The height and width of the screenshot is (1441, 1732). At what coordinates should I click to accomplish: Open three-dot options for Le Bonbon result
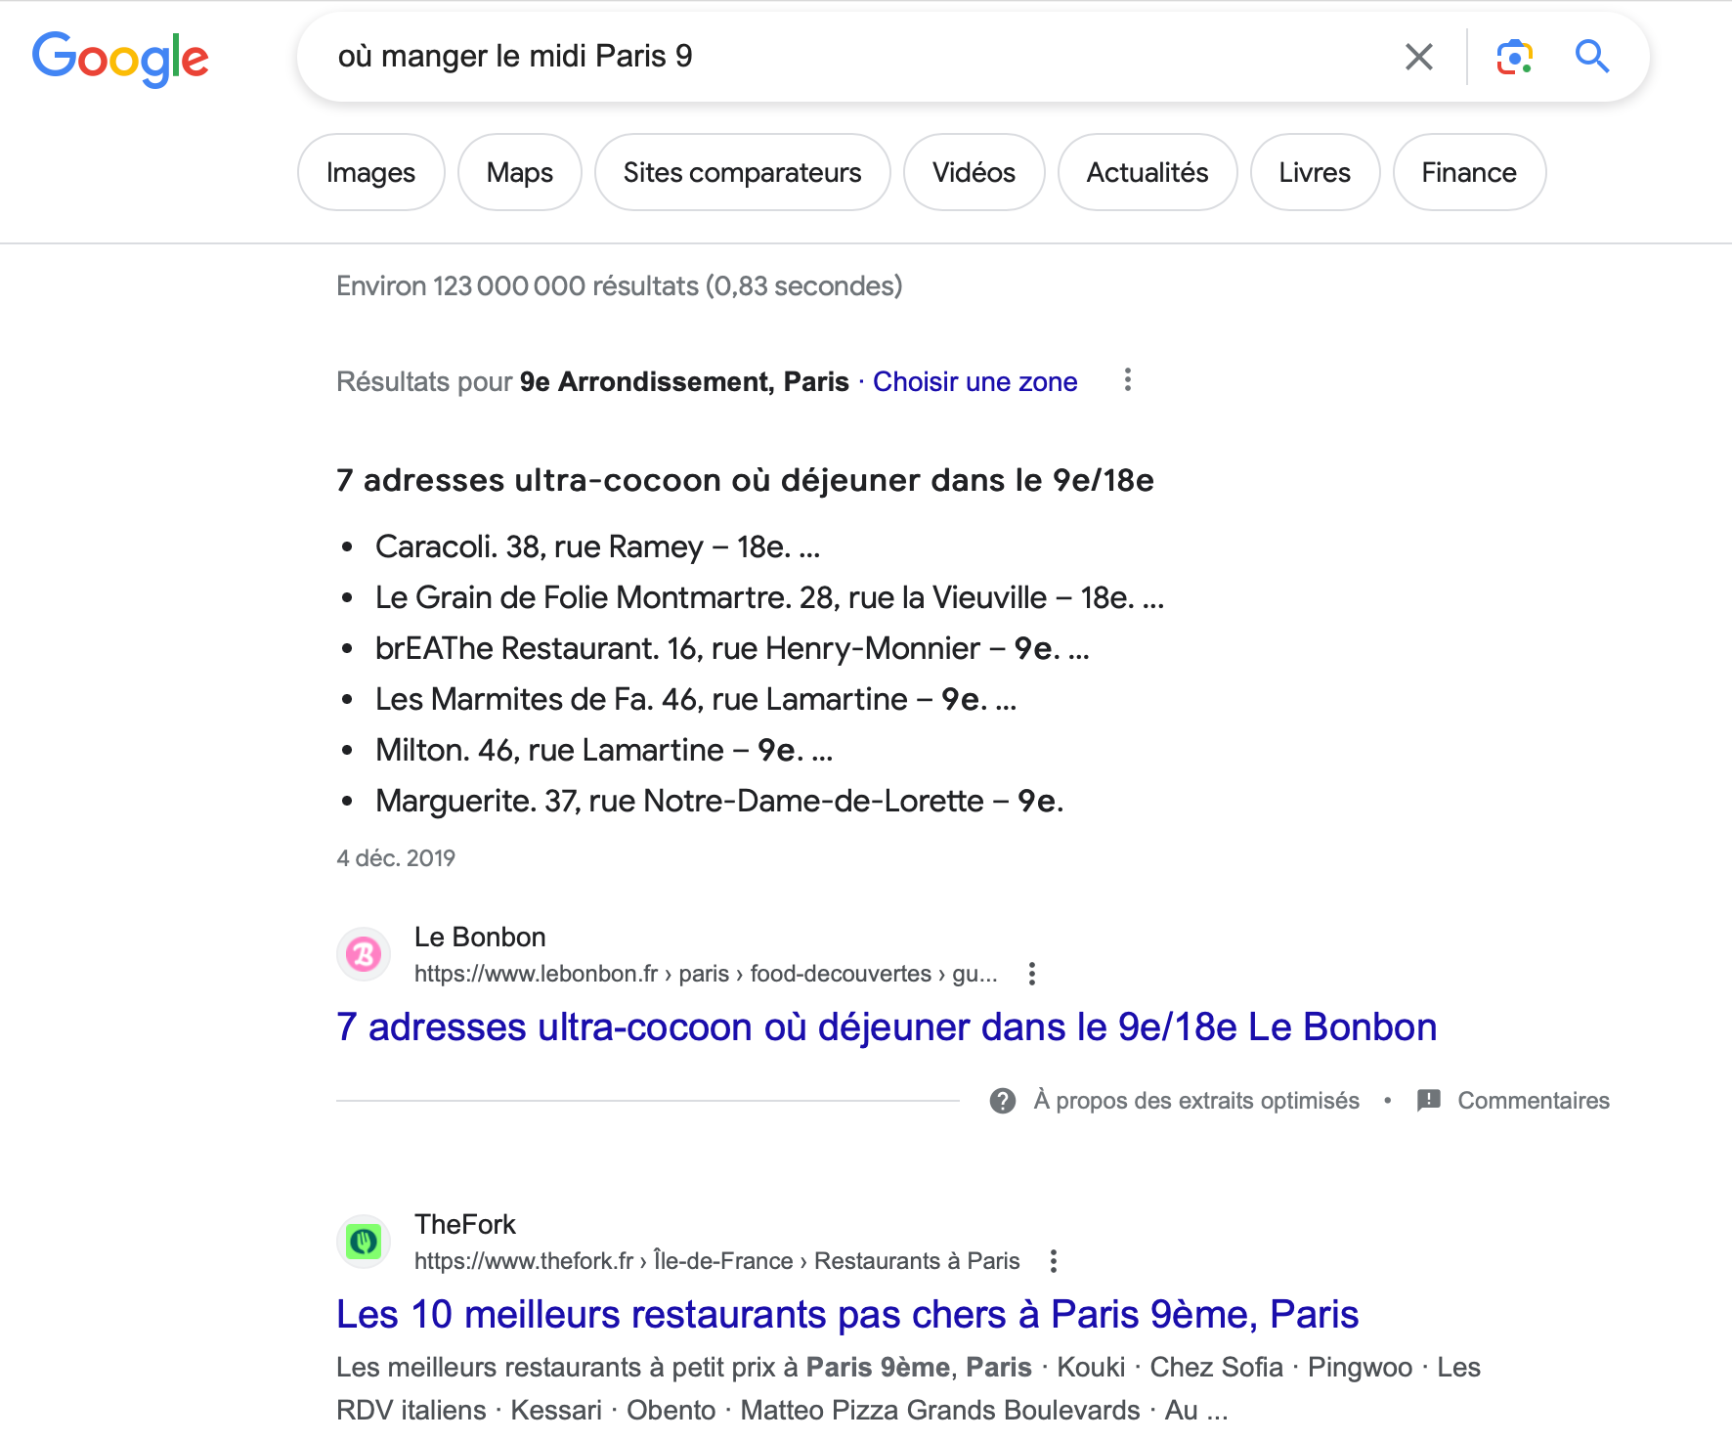[1032, 974]
